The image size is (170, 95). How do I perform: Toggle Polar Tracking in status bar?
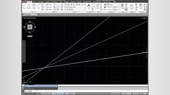[51, 93]
